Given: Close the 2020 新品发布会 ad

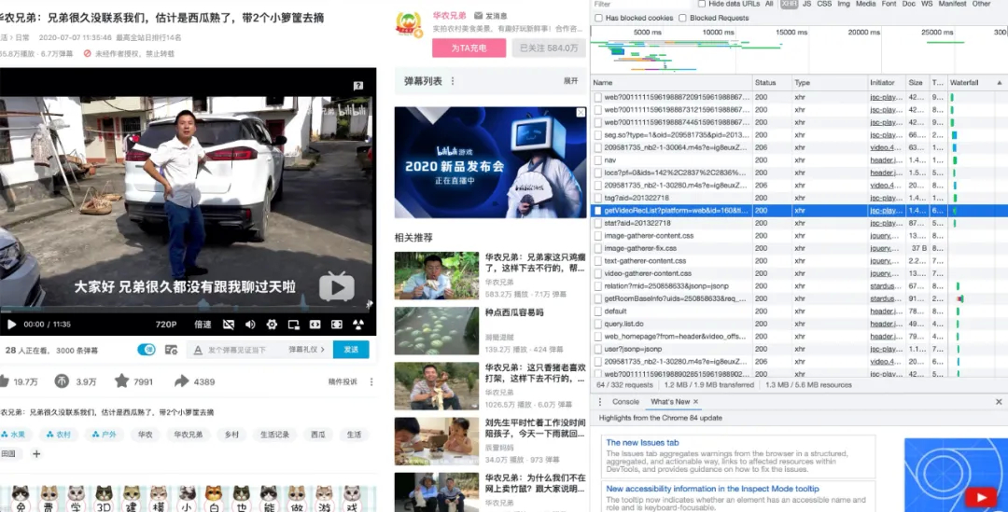Looking at the screenshot, I should [x=581, y=113].
